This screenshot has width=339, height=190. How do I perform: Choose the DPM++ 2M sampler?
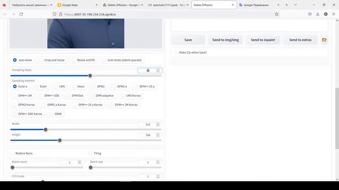coord(22,96)
